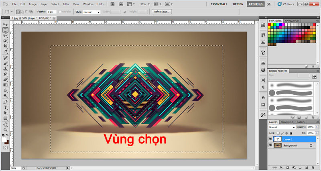Screen dimensions: 321x171
Task: Toggle lock image pixels brush icon
Action: coord(282,133)
